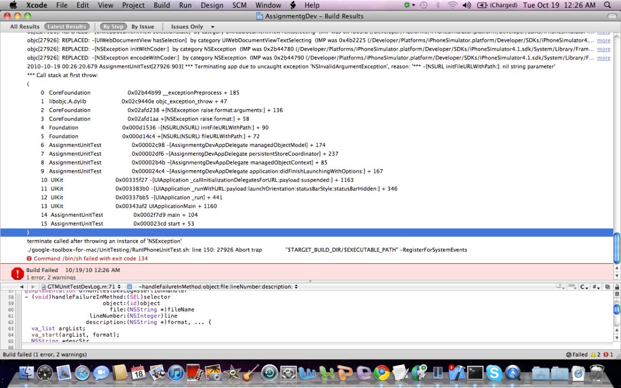Select 'Command /bin/sh failed with exit code 134'
The image size is (621, 388).
[91, 258]
